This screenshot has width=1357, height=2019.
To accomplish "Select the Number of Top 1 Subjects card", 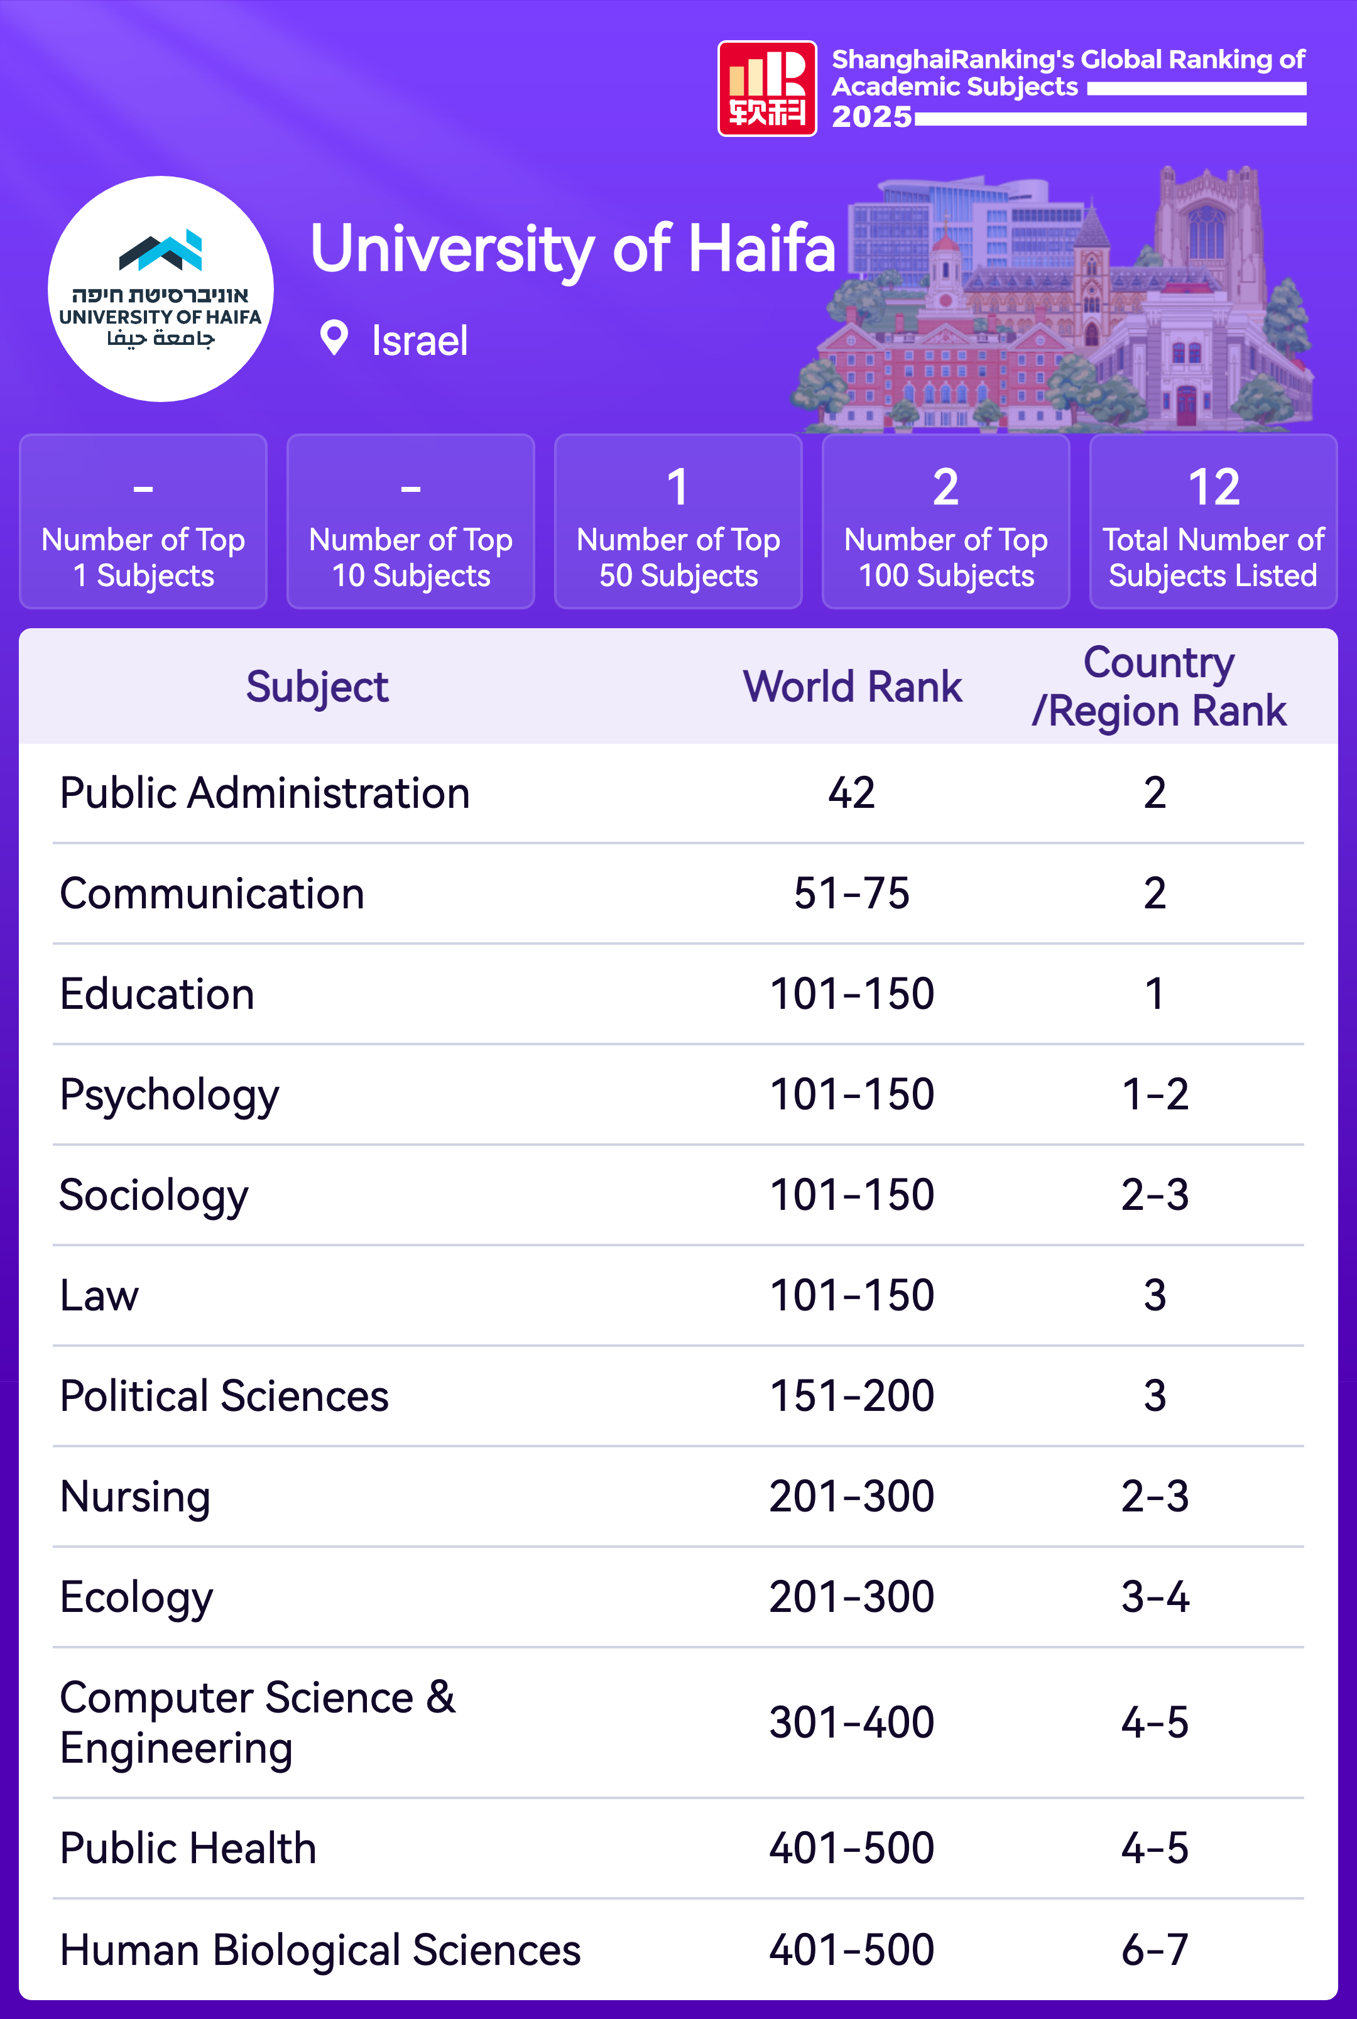I will pyautogui.click(x=144, y=522).
